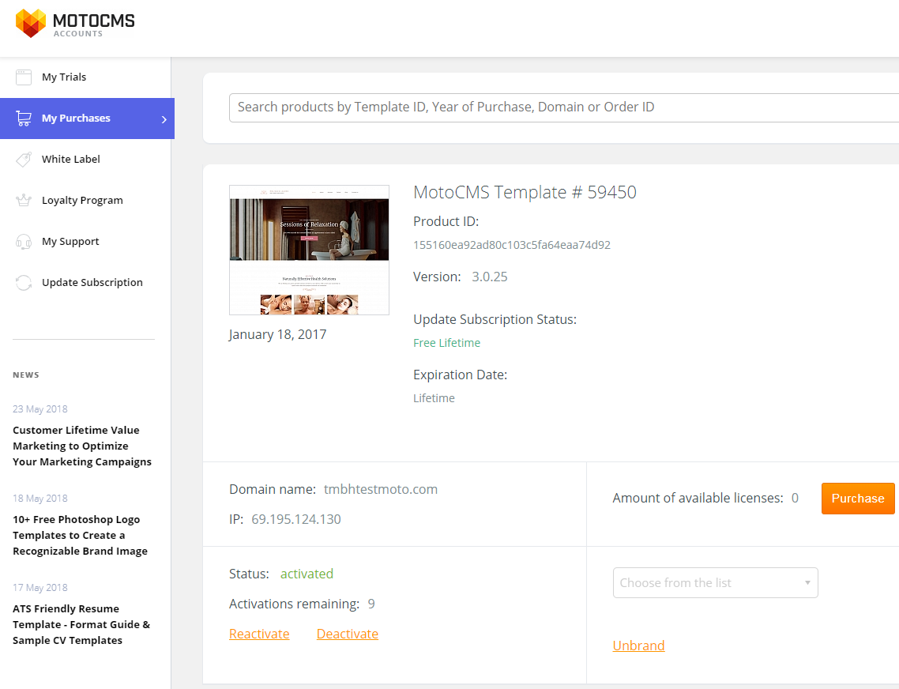This screenshot has height=689, width=899.
Task: Select the Product ID hash value
Action: coord(512,245)
